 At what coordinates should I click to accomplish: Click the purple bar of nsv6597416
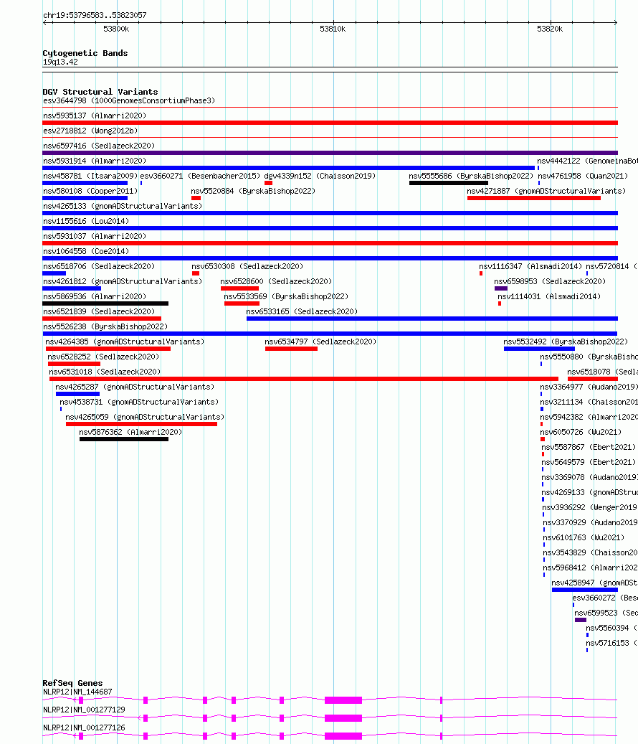(x=330, y=153)
